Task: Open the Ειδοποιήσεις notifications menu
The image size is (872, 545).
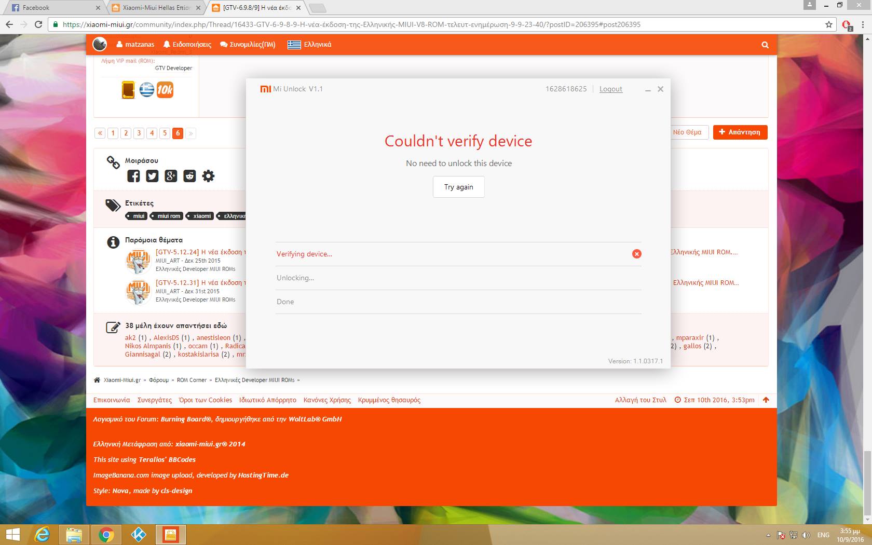Action: click(x=187, y=45)
